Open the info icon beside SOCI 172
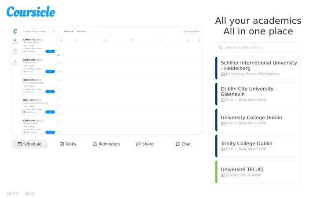The height and width of the screenshot is (198, 317). (x=40, y=80)
